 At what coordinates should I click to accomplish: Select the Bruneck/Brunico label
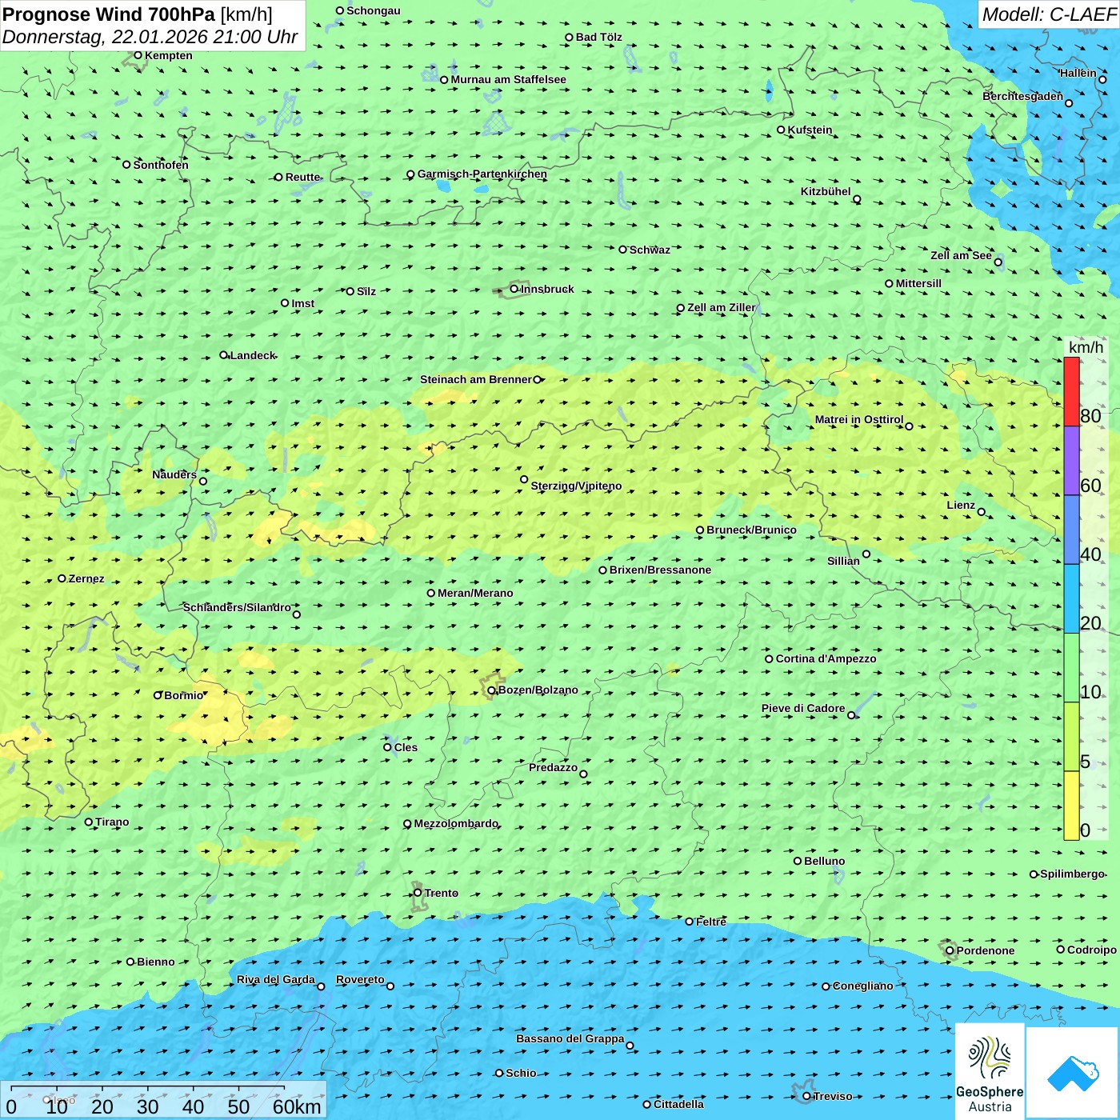click(x=751, y=530)
